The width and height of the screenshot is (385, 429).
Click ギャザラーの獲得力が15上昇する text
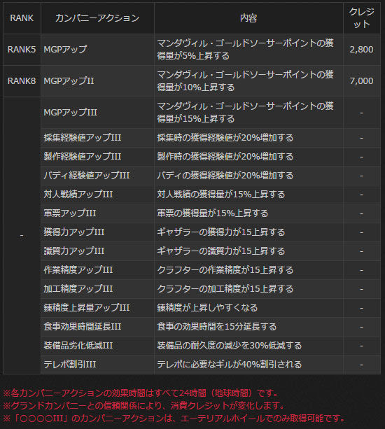coord(221,232)
